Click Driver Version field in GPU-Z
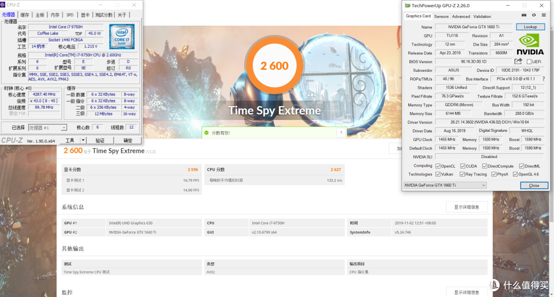This screenshot has width=554, height=297. click(489, 122)
